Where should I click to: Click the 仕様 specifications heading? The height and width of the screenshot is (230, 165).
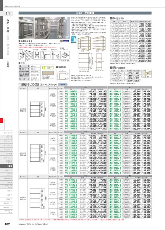pos(22,63)
